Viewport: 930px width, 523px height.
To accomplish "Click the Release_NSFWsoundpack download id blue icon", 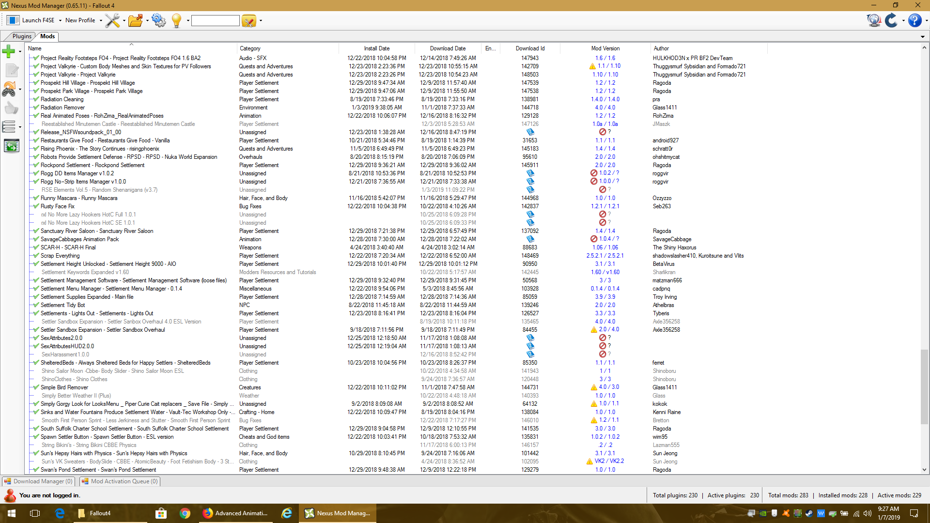I will click(530, 132).
